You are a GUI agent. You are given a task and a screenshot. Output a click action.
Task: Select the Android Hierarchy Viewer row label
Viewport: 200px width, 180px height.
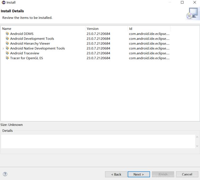pyautogui.click(x=30, y=43)
